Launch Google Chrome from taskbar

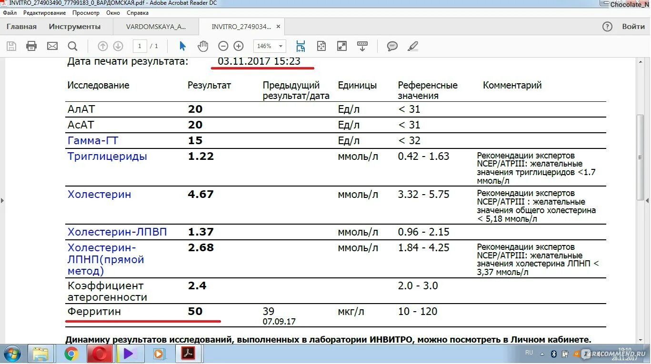click(71, 354)
